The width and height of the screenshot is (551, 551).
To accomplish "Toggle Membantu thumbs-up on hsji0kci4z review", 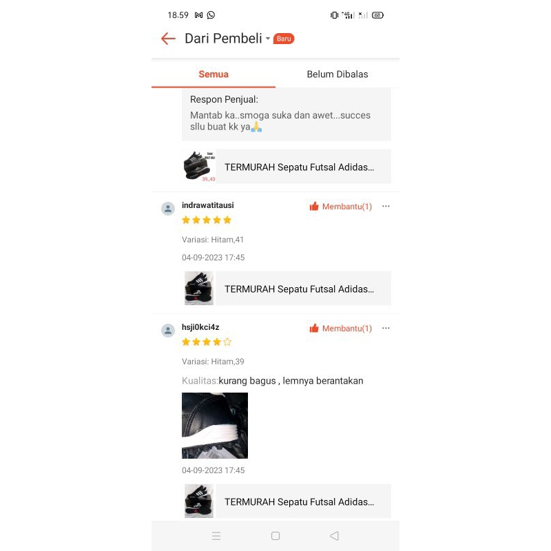I will pos(340,329).
